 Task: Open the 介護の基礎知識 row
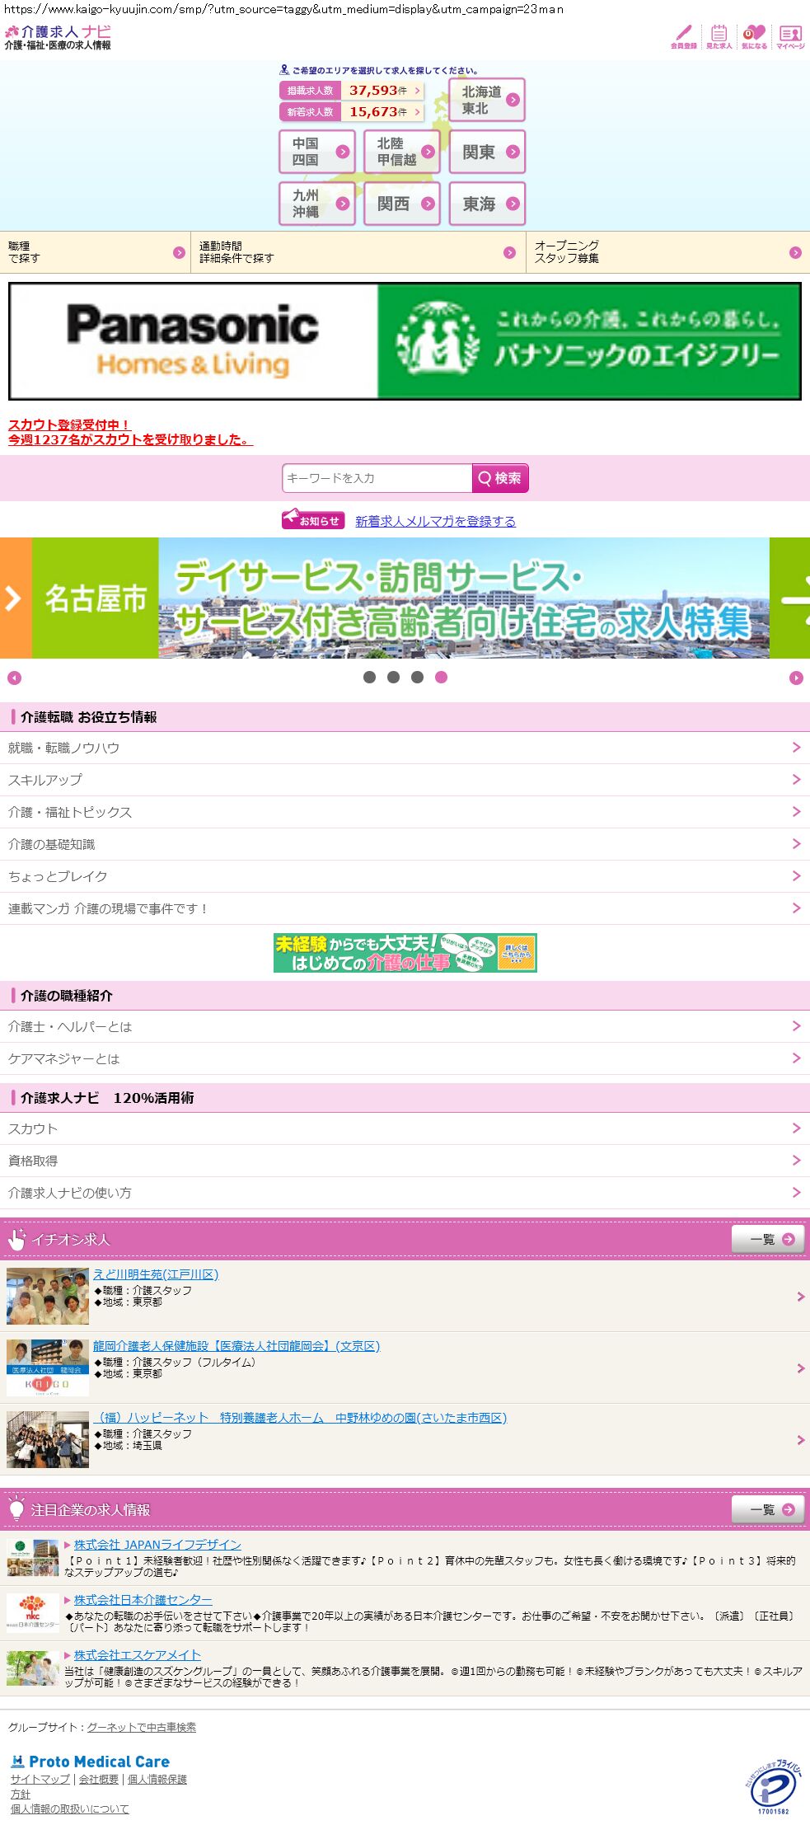pyautogui.click(x=405, y=844)
